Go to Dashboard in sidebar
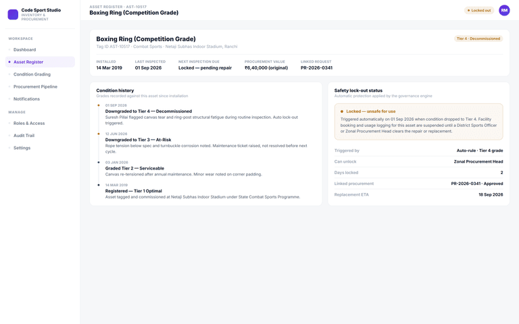This screenshot has width=519, height=324. [40, 49]
